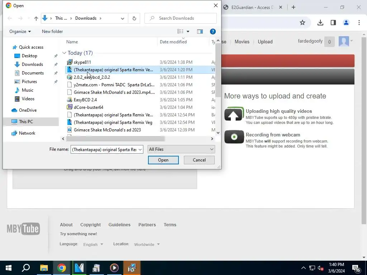Viewport: 367px width, 275px height.
Task: Close the E2Guardian tab
Action: point(281,7)
